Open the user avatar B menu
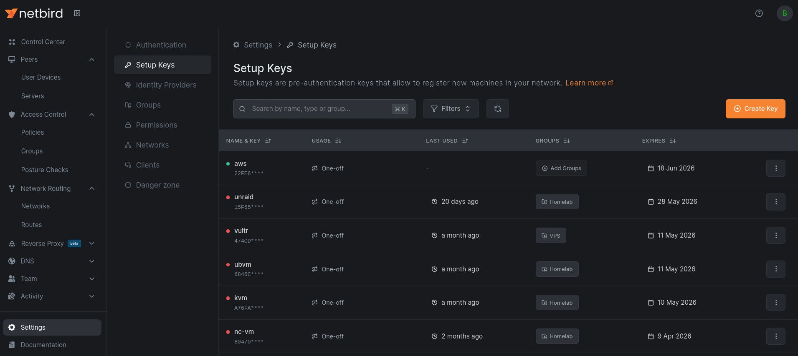 click(x=785, y=13)
